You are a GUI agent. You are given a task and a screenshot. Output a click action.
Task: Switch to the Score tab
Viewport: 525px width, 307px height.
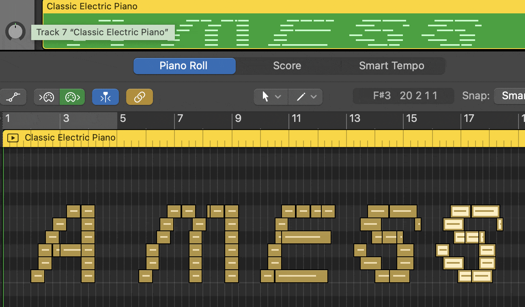[x=287, y=66]
